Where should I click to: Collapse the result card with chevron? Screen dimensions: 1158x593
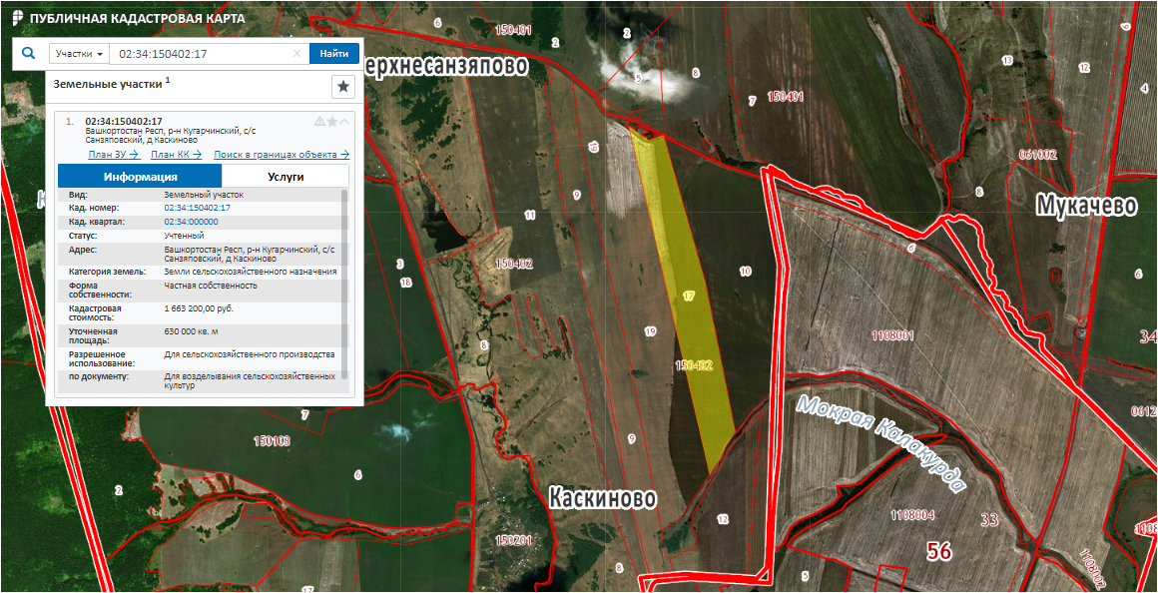(345, 122)
